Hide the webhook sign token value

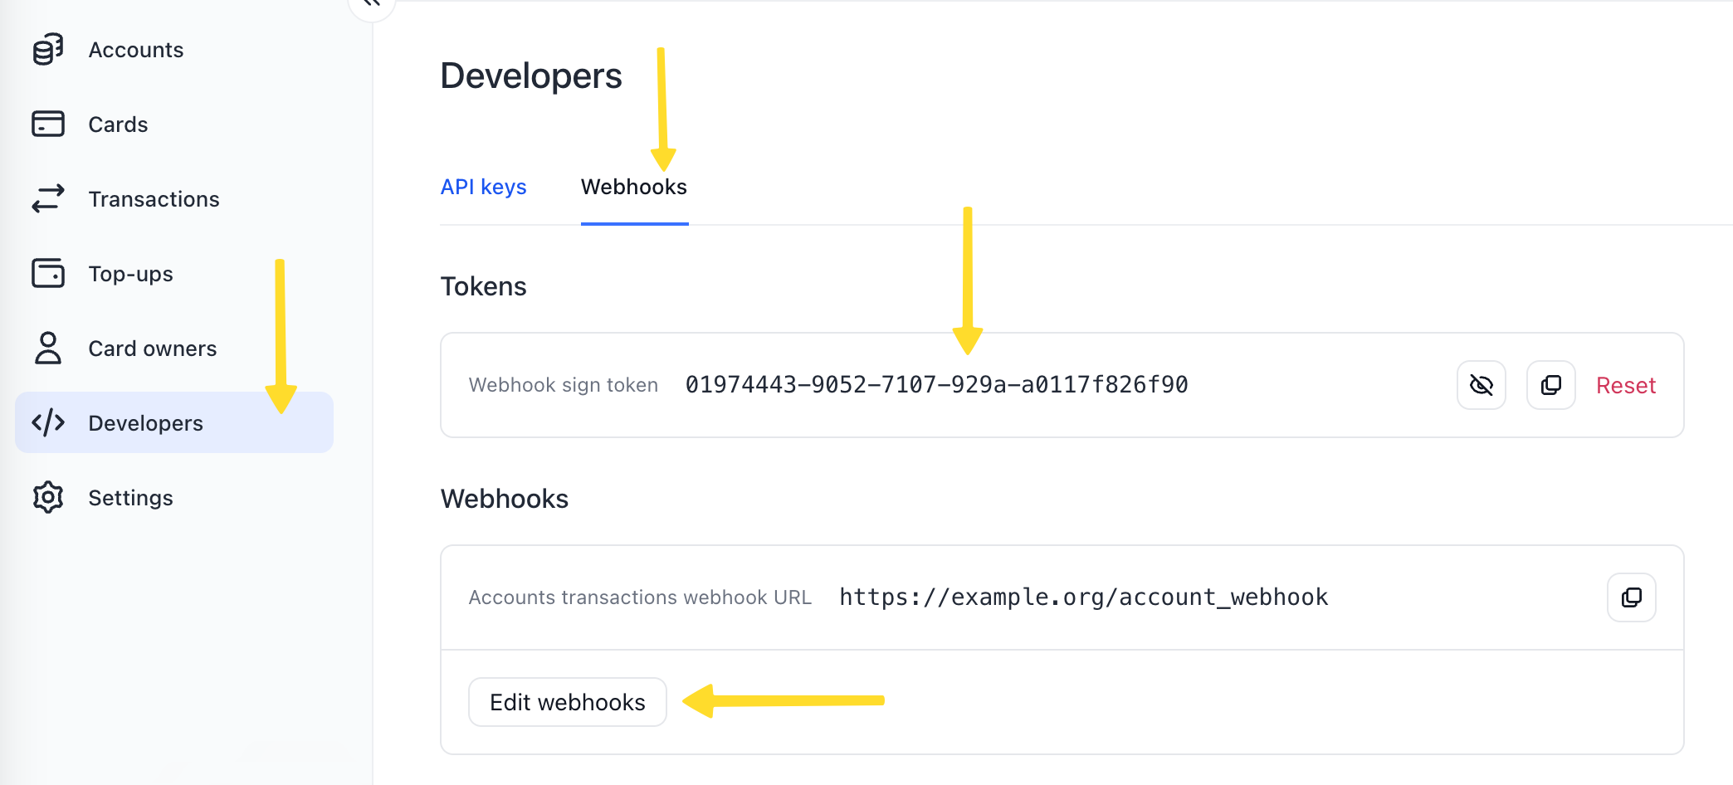point(1481,385)
